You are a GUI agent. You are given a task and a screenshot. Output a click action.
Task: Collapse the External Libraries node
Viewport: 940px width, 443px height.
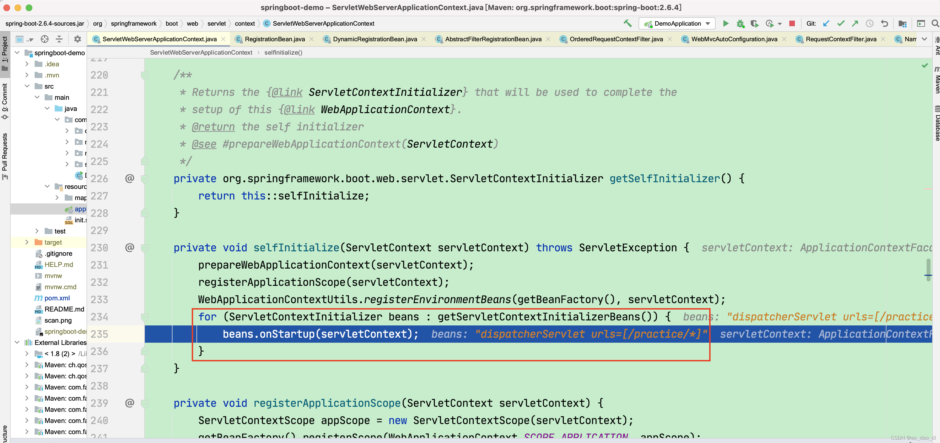tap(17, 342)
